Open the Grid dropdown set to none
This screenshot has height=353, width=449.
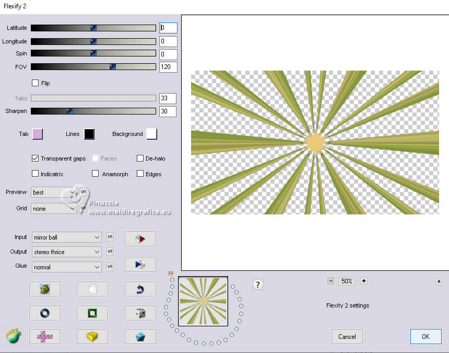tap(54, 209)
